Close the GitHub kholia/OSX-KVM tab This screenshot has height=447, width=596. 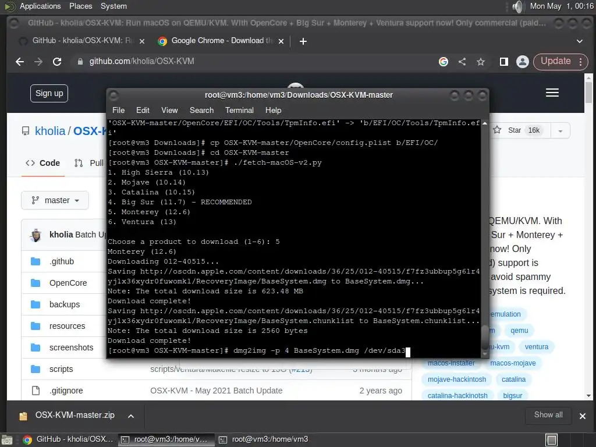coord(142,41)
